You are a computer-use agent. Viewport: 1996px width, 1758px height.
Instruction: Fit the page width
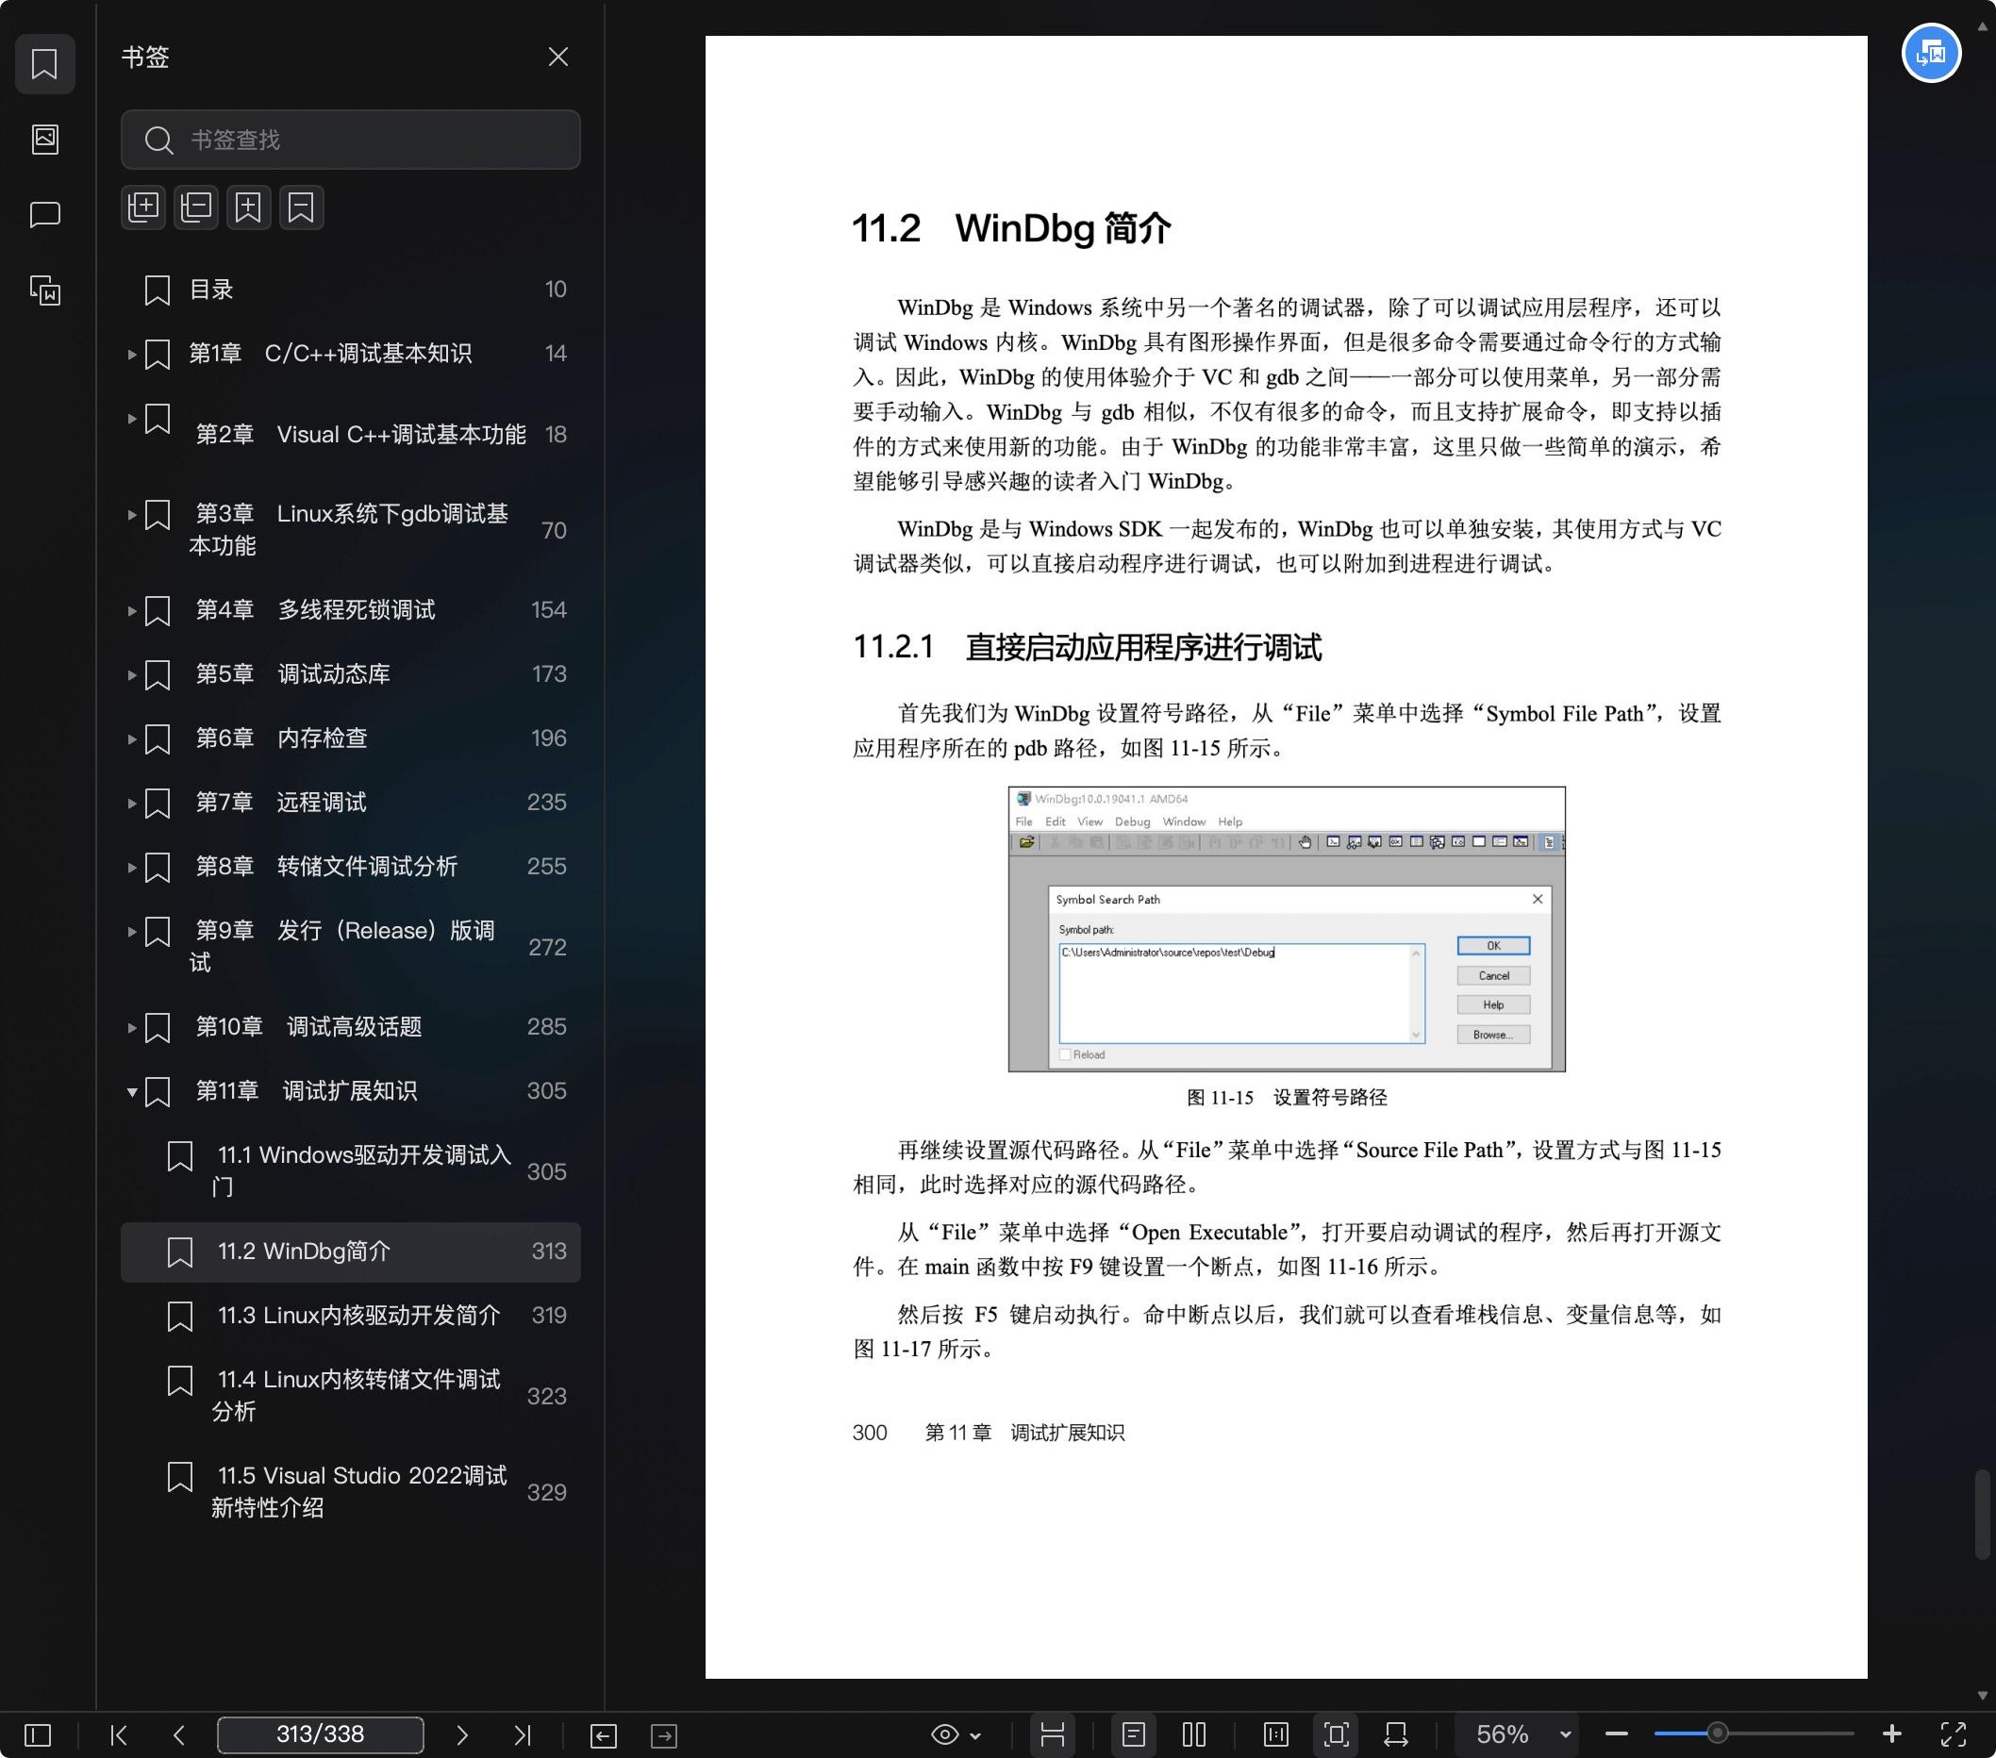(1396, 1734)
